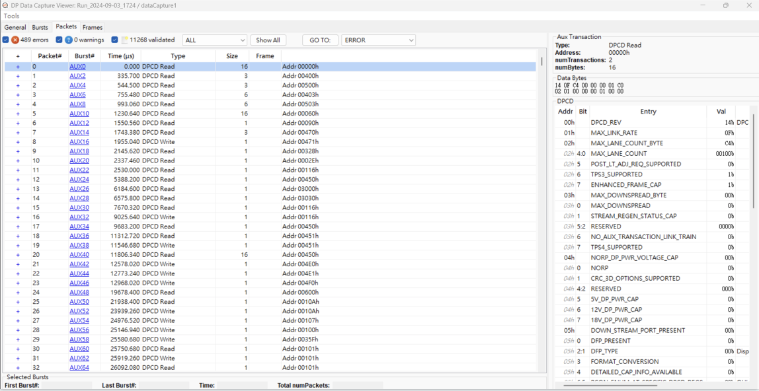Click the validated document icon

pos(124,40)
